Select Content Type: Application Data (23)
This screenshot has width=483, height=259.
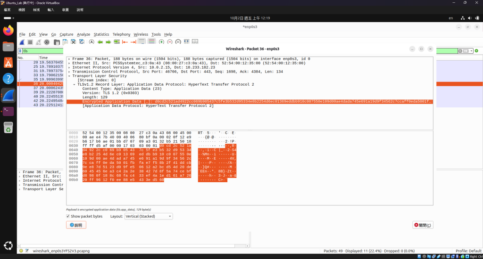[122, 89]
